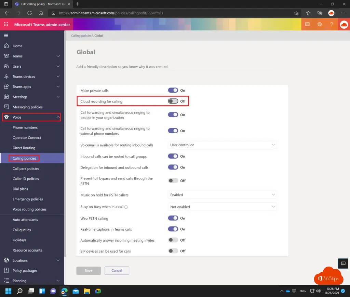The image size is (350, 297).
Task: Go to Home in sidebar
Action: pos(17,46)
